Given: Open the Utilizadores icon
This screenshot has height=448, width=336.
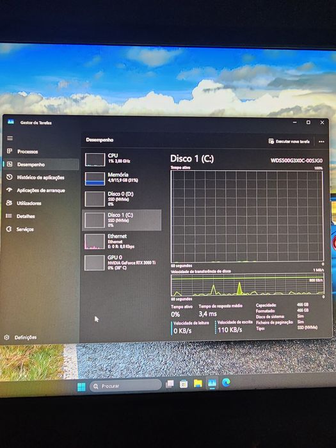Looking at the screenshot, I should [x=9, y=203].
